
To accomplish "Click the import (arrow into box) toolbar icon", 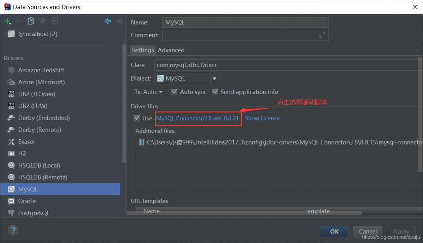I will click(x=55, y=21).
